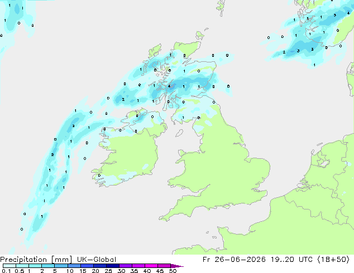Select the 10–15 mm legend color swatch
Screen dimensions: 354x273
(x=74, y=266)
